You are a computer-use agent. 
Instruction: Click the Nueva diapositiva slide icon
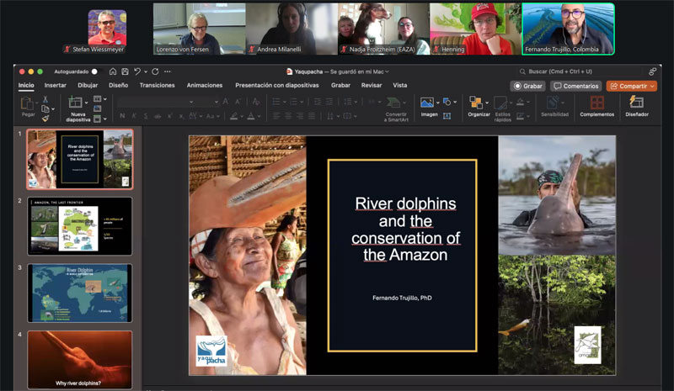click(x=75, y=102)
